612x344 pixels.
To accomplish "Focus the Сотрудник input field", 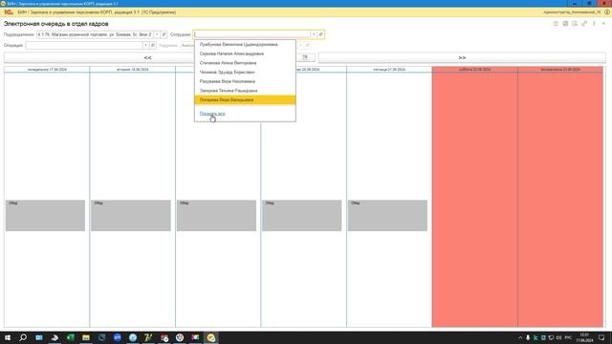I will (x=251, y=34).
